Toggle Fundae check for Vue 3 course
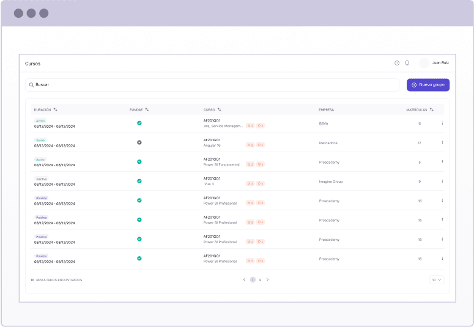Viewport: 474px width, 327px height. coord(139,181)
